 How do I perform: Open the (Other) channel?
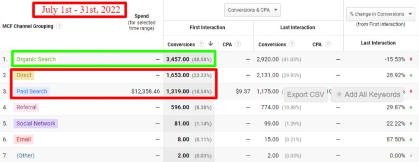point(25,155)
